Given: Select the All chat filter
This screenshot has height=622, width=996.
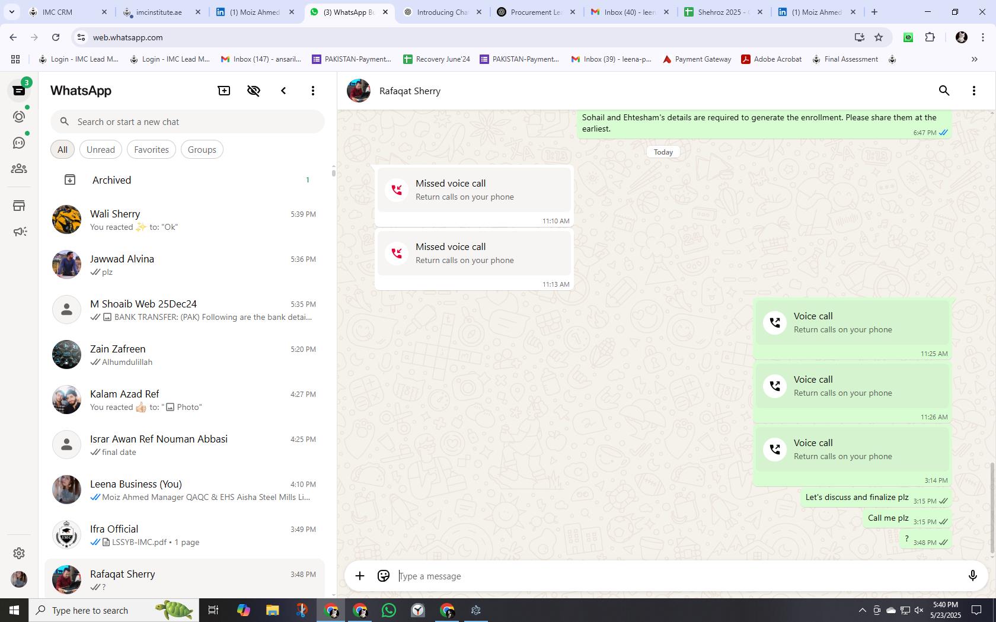Looking at the screenshot, I should pyautogui.click(x=62, y=149).
